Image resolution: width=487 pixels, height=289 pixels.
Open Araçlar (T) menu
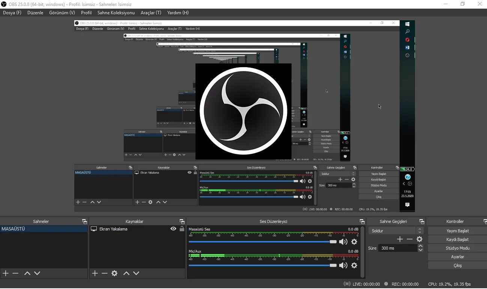pos(151,13)
